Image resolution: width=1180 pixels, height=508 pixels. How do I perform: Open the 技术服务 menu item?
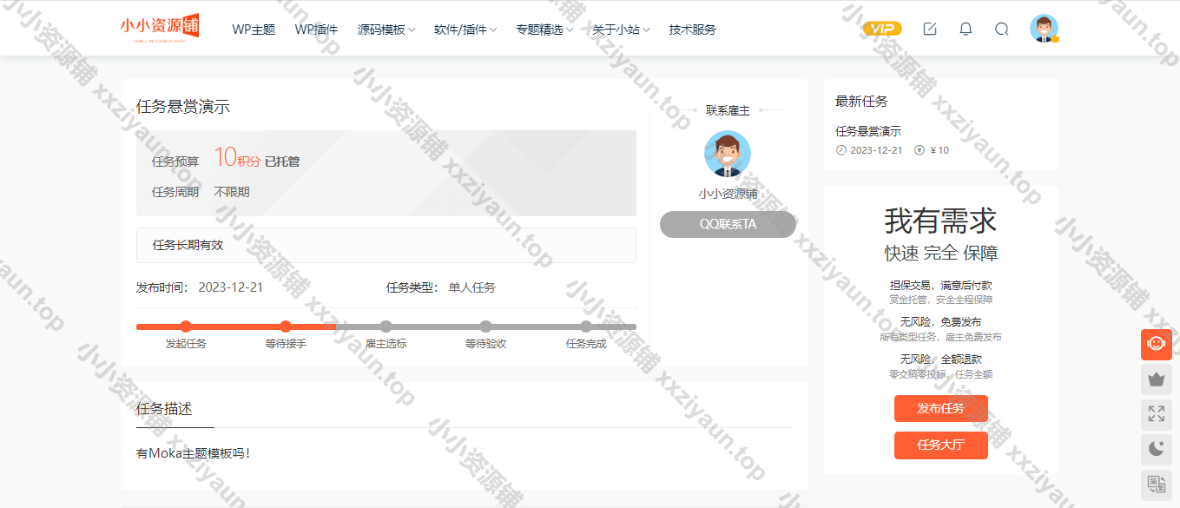692,30
